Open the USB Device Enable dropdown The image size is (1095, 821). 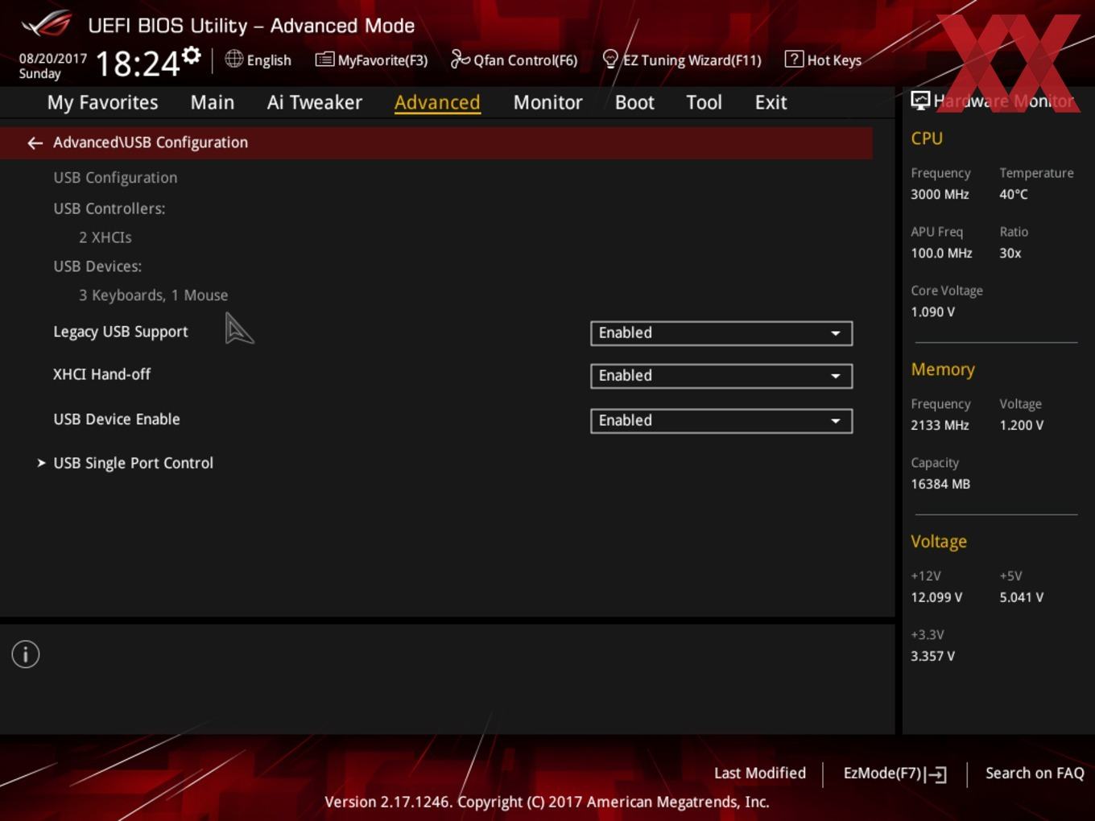tap(721, 421)
